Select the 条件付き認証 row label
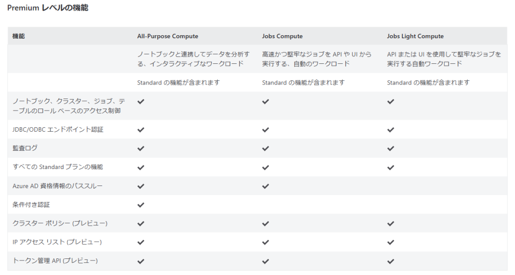 click(x=31, y=205)
